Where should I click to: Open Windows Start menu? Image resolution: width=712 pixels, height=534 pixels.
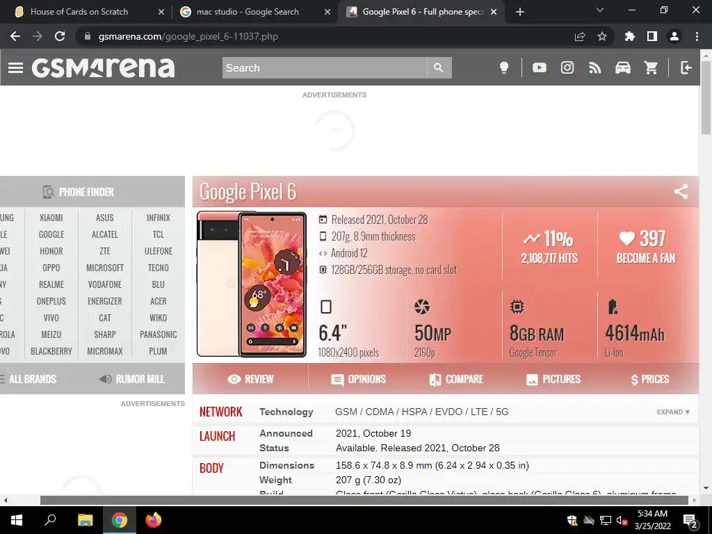coord(17,520)
